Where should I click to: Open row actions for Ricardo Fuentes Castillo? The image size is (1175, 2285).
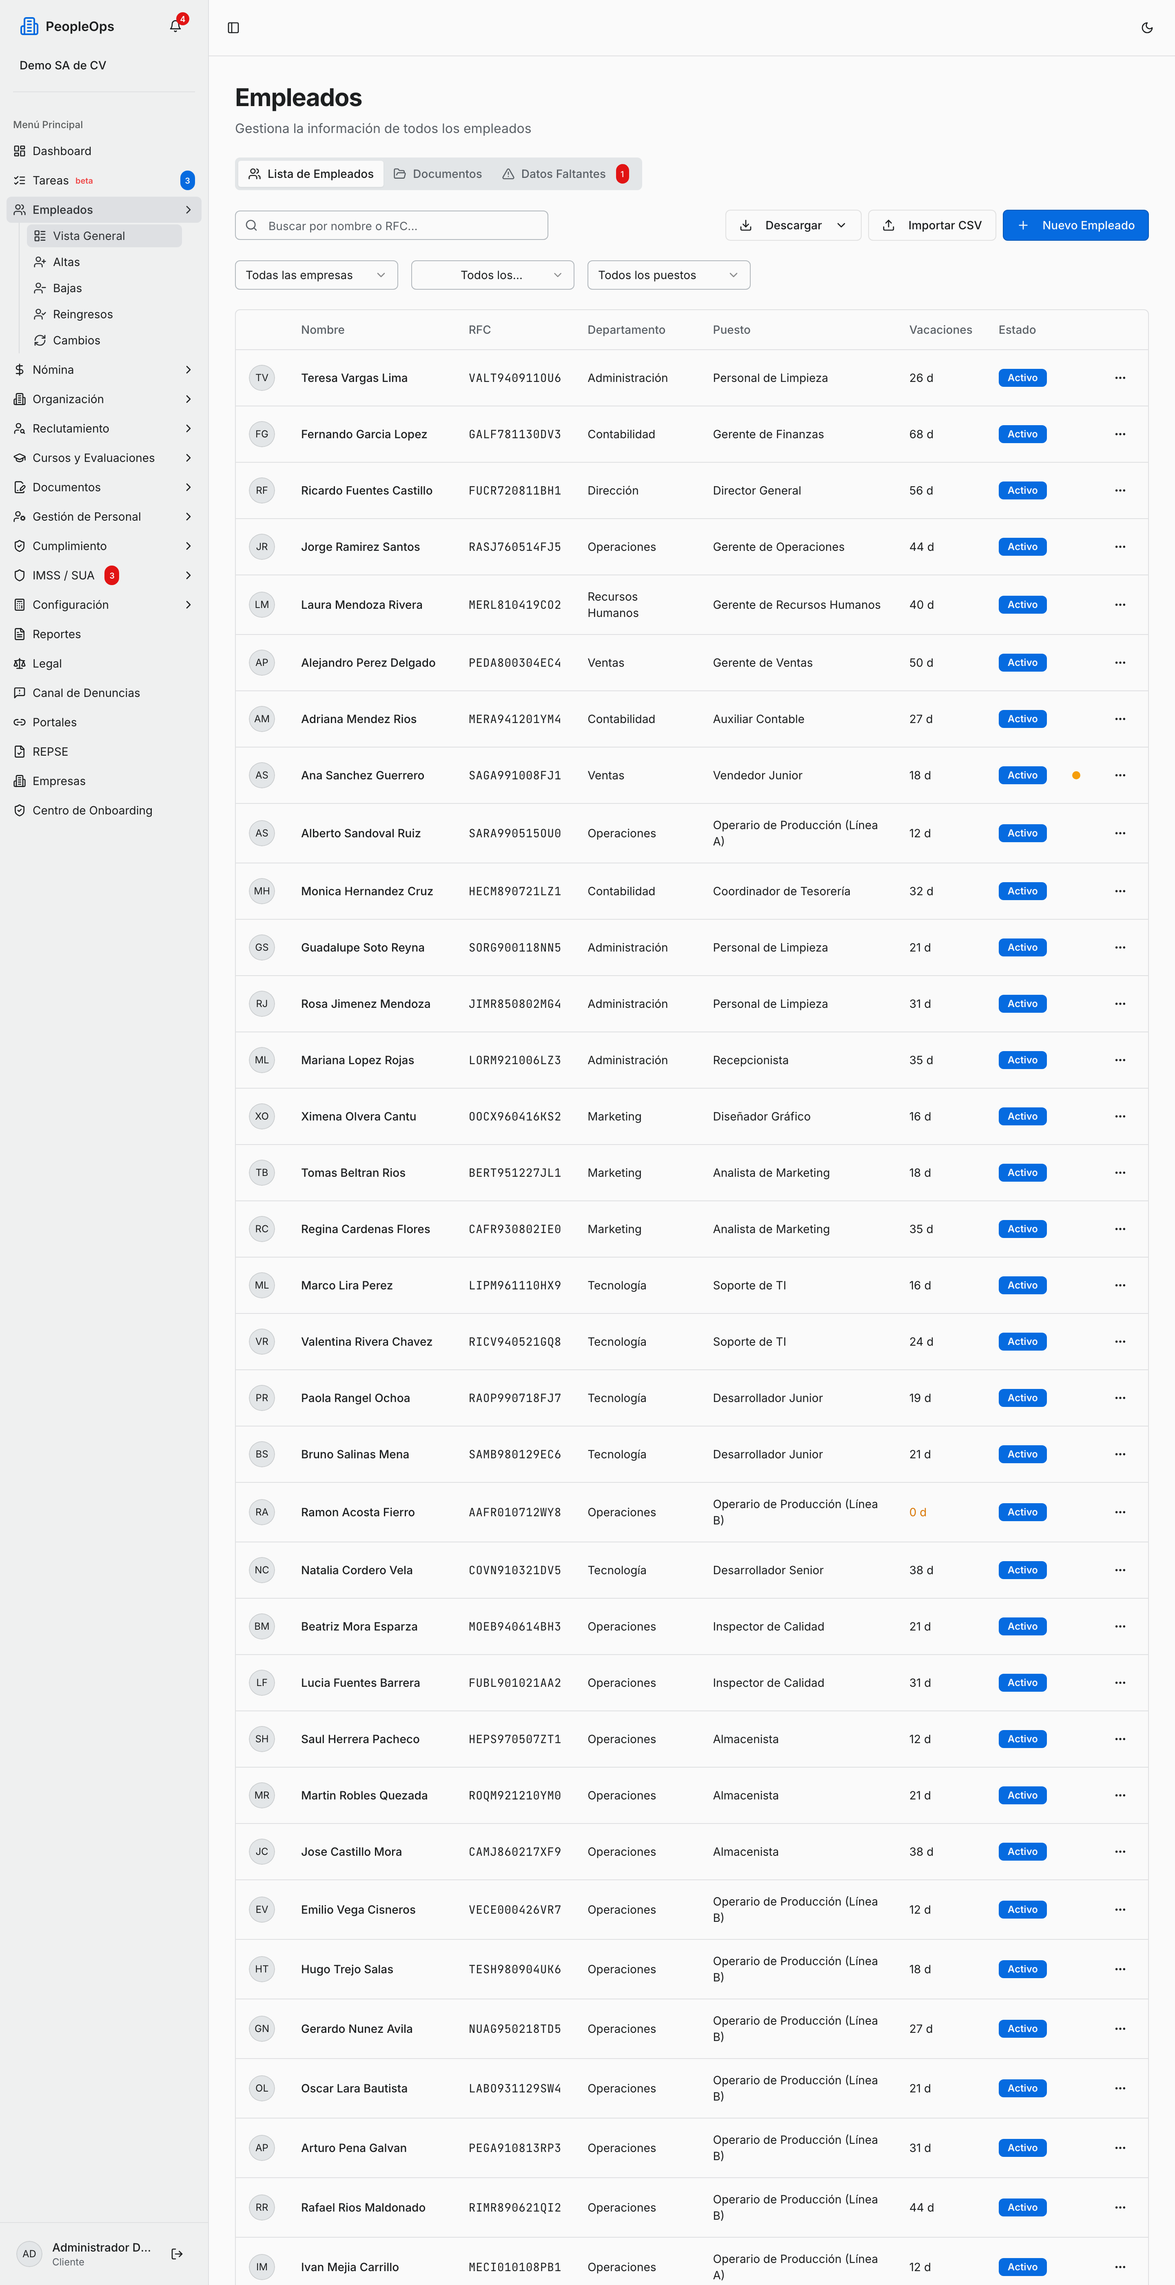pyautogui.click(x=1120, y=490)
